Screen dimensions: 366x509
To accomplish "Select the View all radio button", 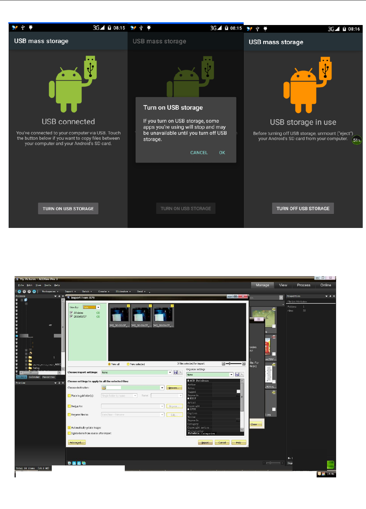I will click(x=109, y=364).
